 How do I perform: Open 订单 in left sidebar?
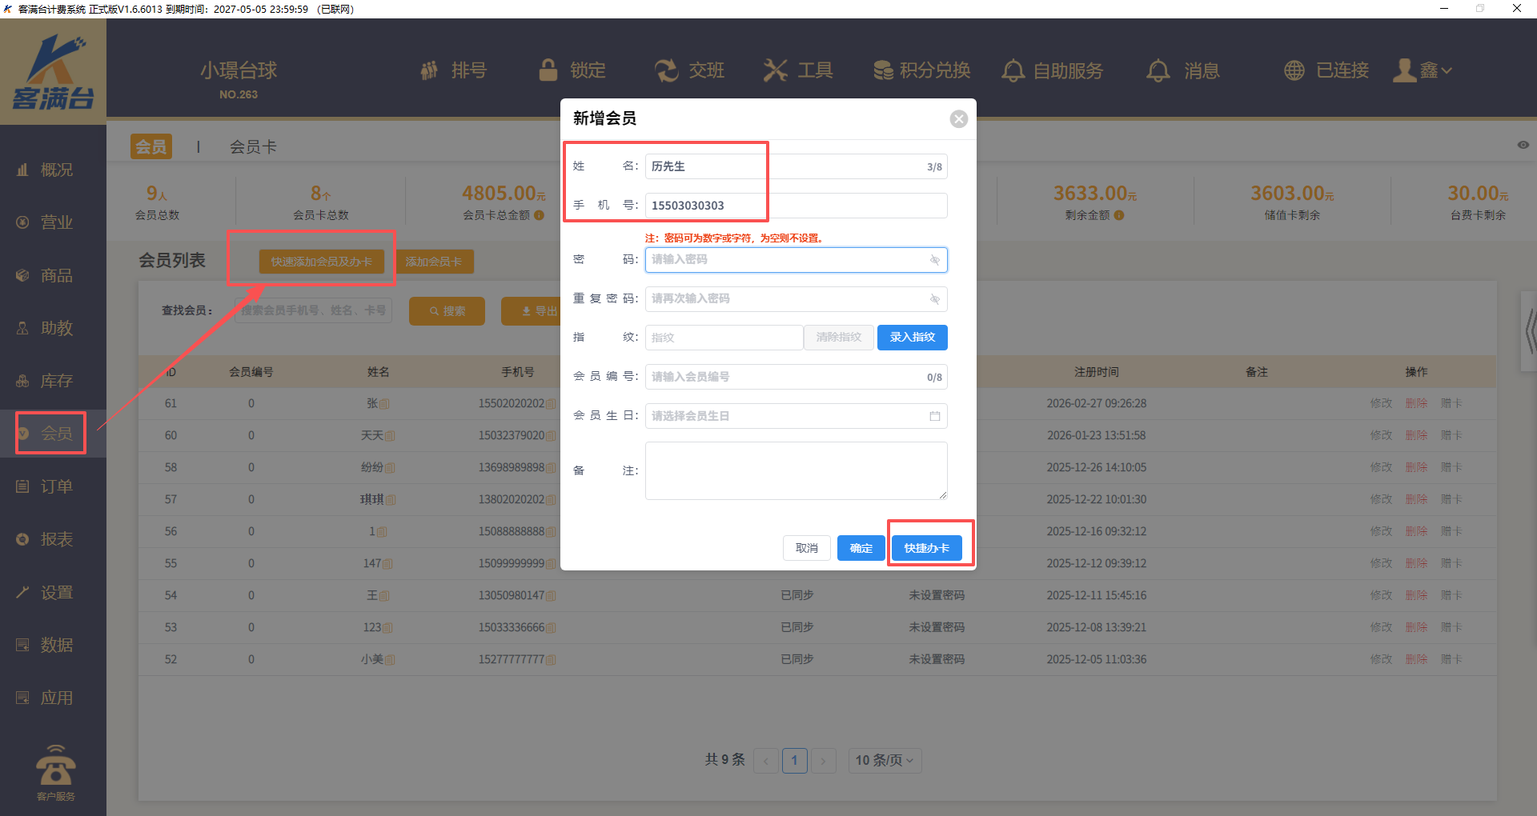[55, 486]
